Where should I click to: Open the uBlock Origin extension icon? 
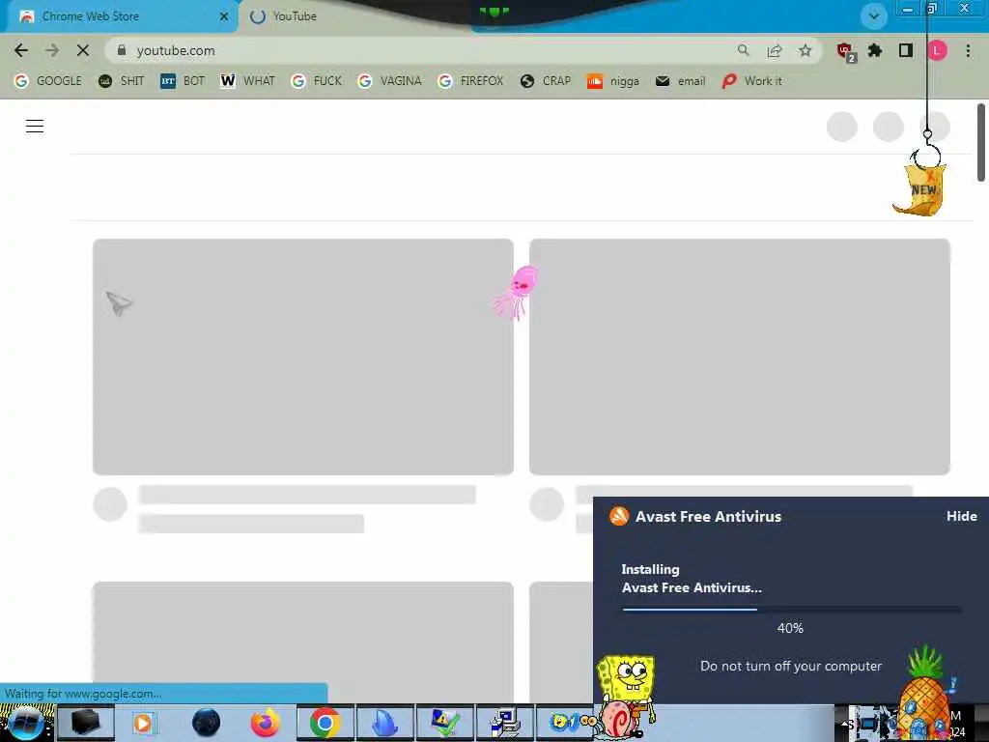click(845, 51)
